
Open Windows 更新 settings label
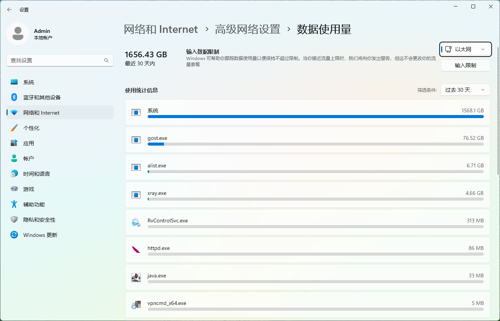click(40, 235)
